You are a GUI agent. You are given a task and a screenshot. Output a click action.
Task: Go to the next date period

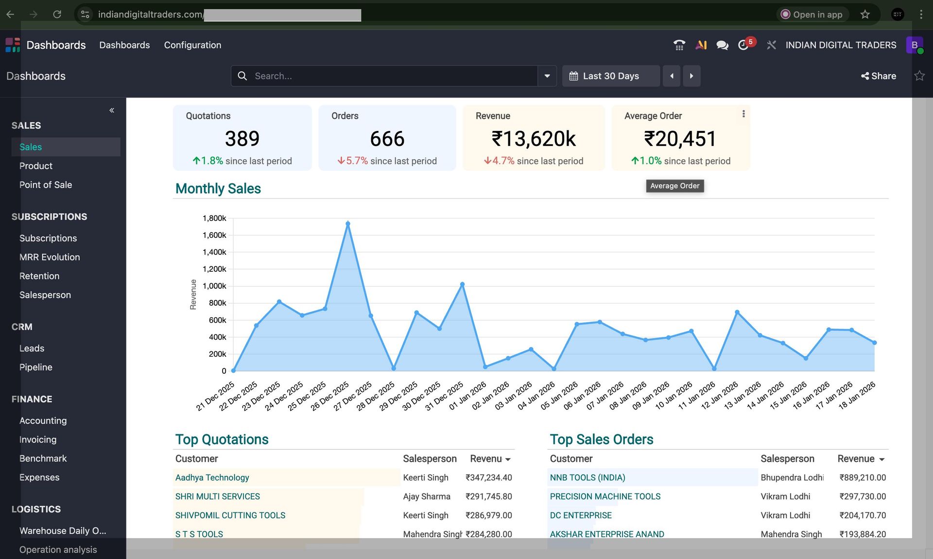(691, 76)
